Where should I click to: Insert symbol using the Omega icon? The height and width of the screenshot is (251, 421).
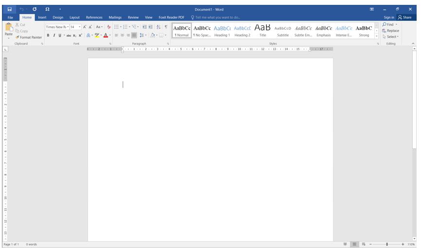coord(47,9)
